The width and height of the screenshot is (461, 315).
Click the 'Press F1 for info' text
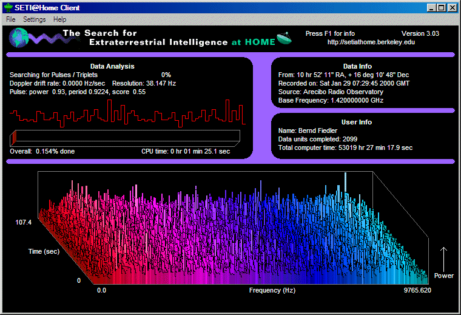pos(330,33)
